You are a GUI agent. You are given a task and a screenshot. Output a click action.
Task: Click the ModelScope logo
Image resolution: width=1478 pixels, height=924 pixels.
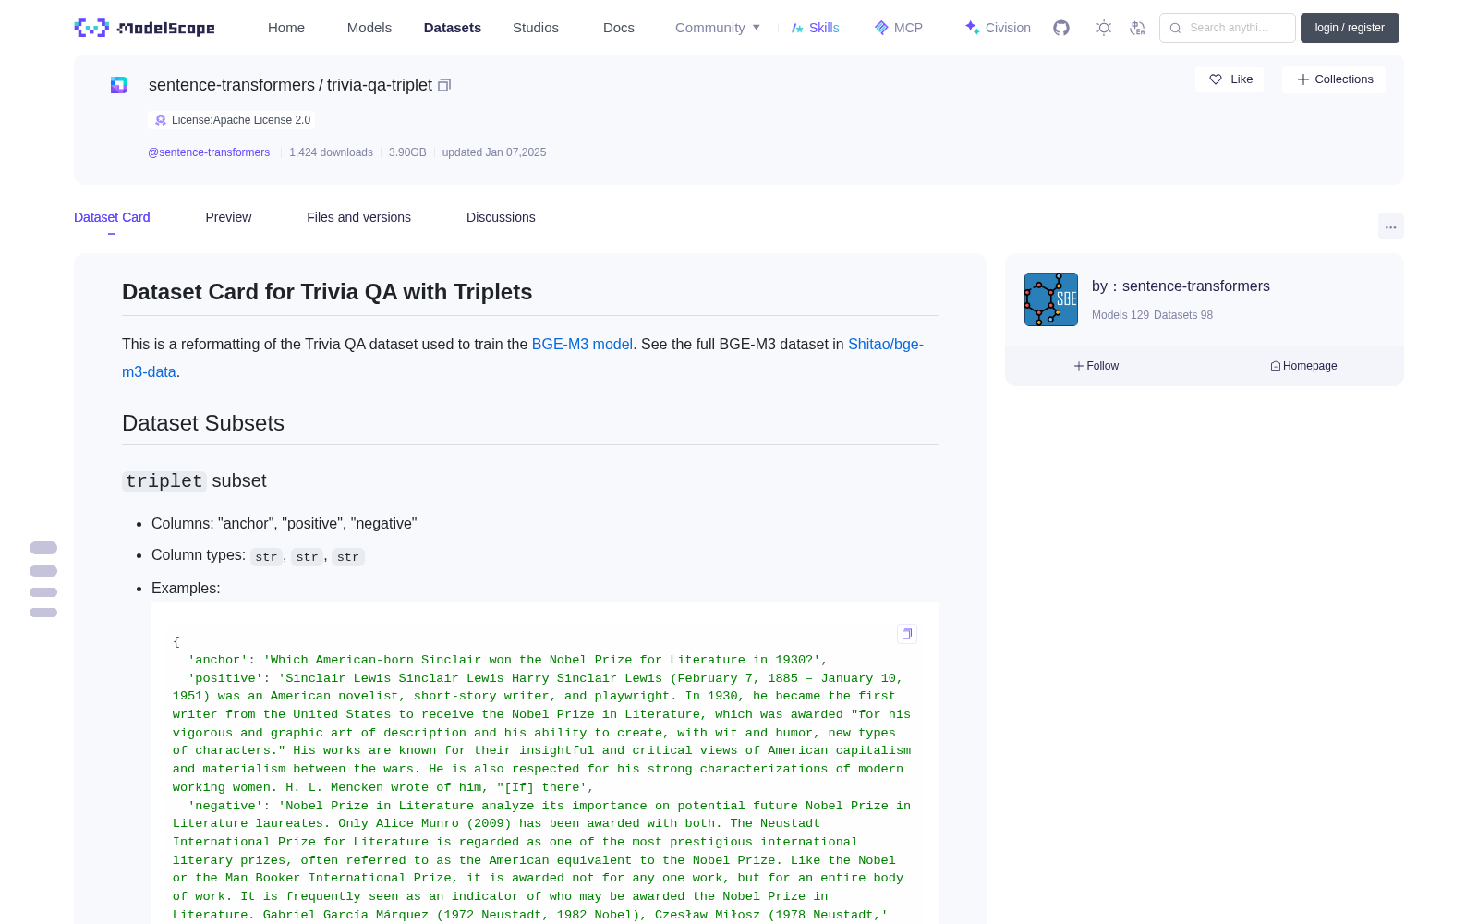point(145,28)
